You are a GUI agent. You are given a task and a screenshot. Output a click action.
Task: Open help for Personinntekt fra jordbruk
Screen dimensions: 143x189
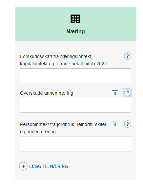127,124
